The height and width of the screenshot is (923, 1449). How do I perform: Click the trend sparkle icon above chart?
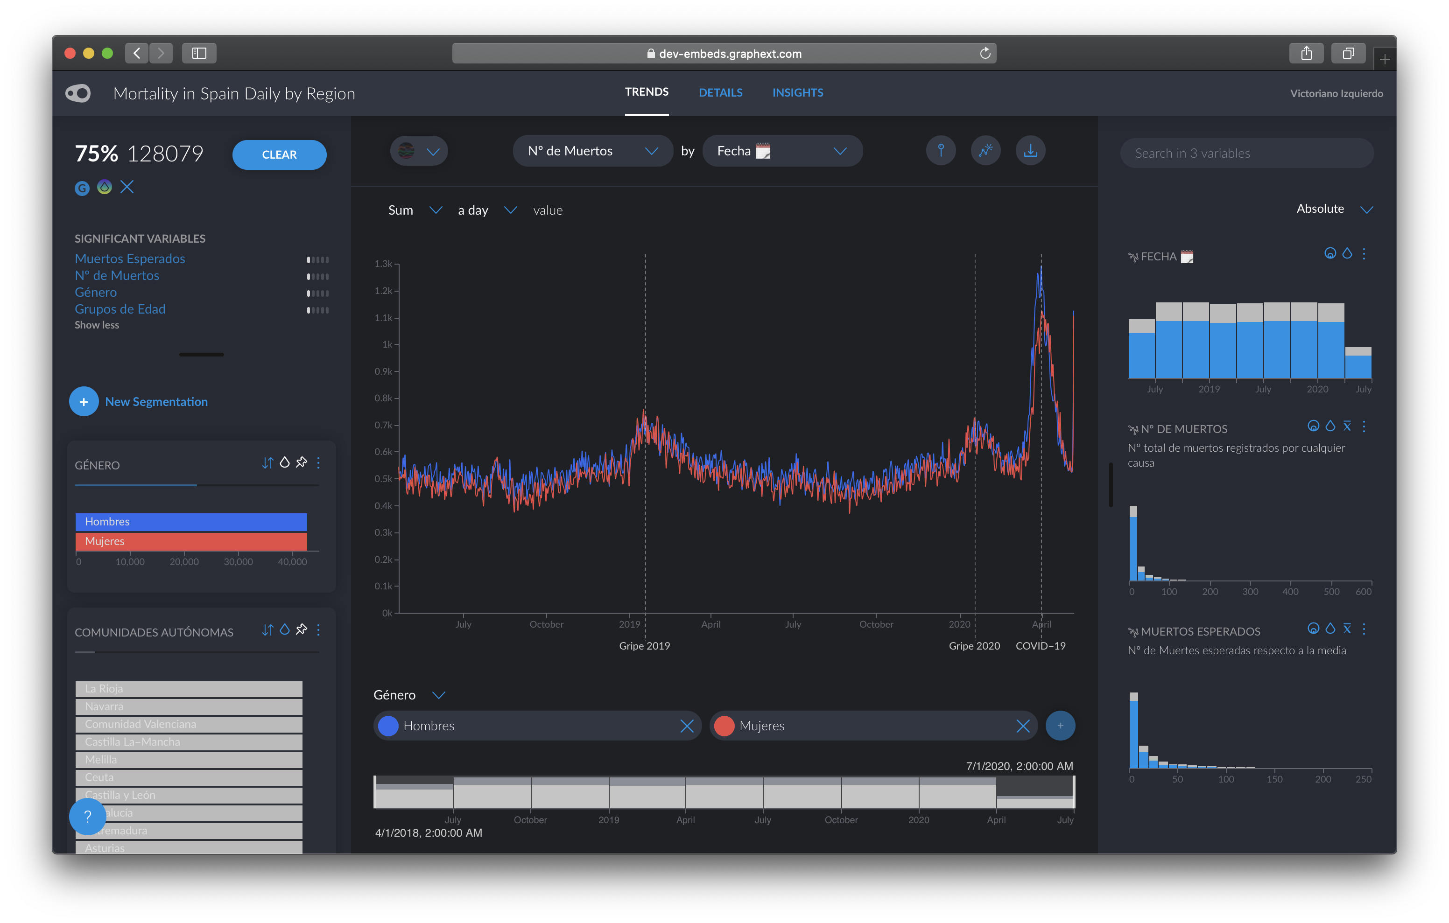point(985,150)
